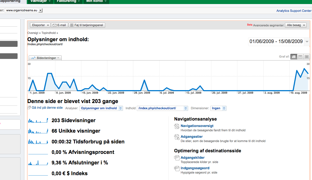This screenshot has height=180, width=312.
Task: Click the Adgangskilder report icon
Action: 177,158
